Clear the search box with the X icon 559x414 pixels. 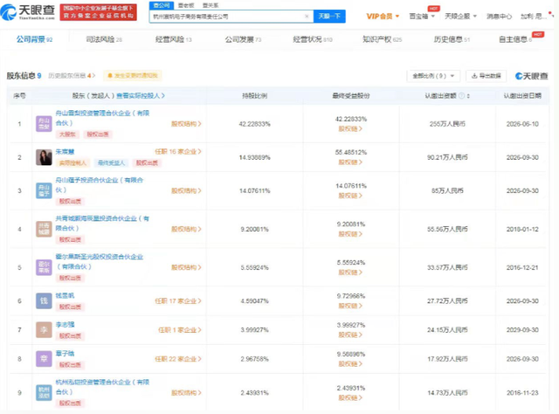pos(307,17)
